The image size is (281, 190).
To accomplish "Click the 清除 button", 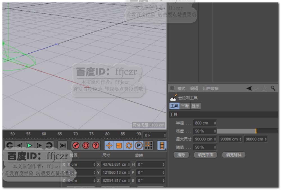I will click(x=181, y=155).
